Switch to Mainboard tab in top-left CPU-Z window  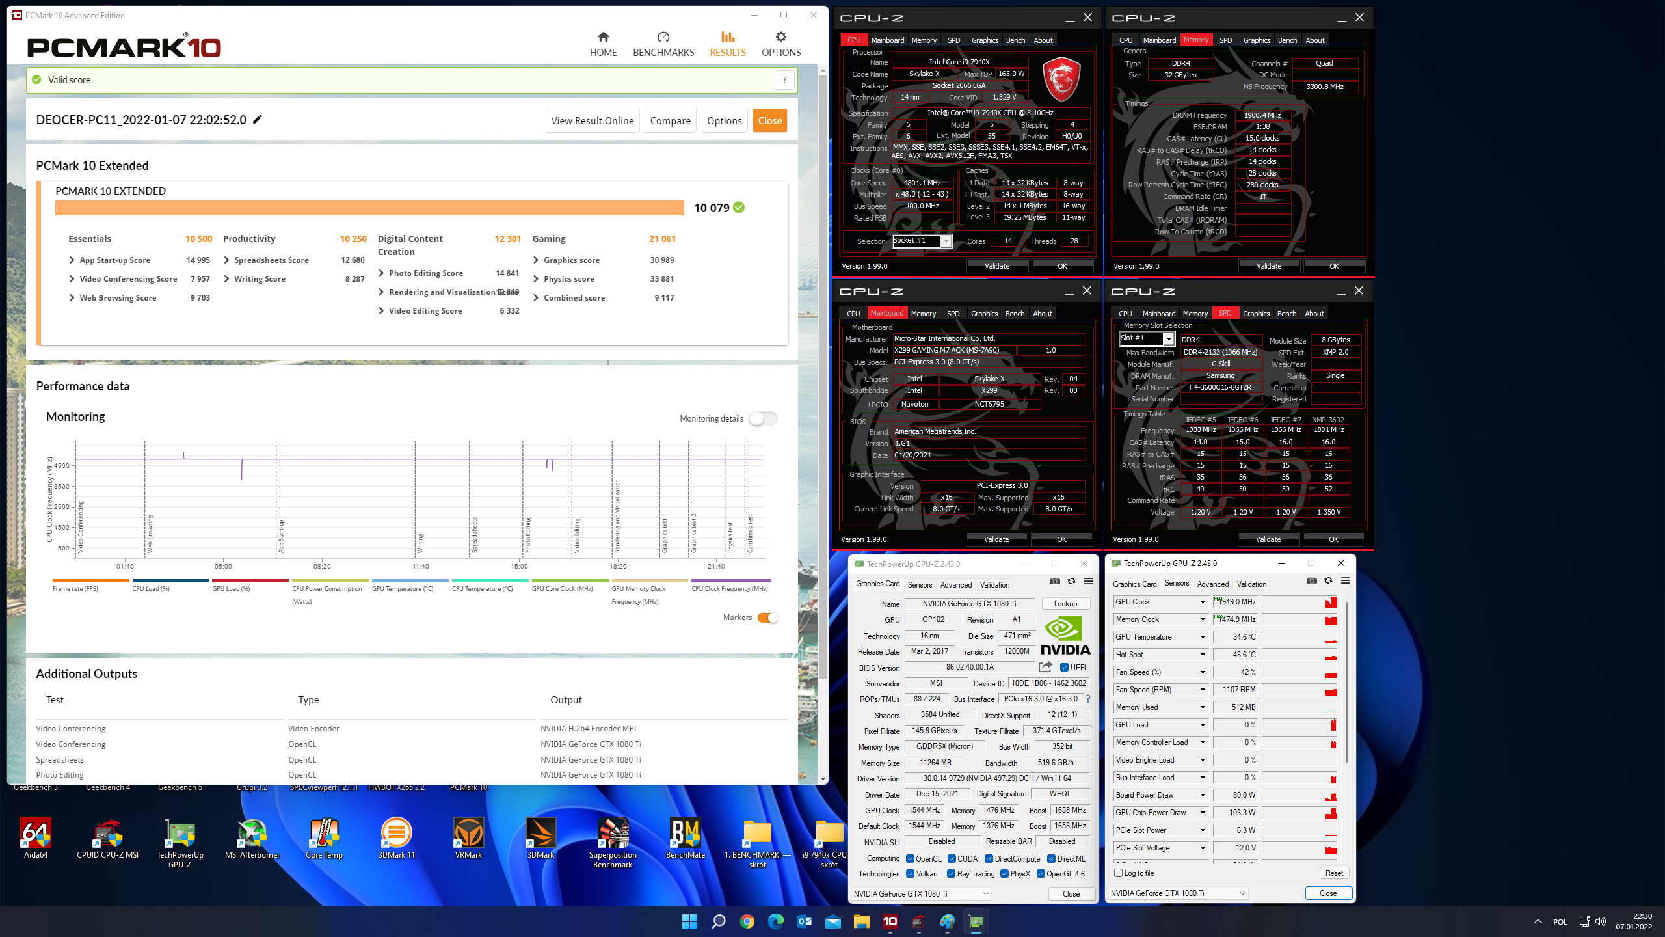coord(887,40)
